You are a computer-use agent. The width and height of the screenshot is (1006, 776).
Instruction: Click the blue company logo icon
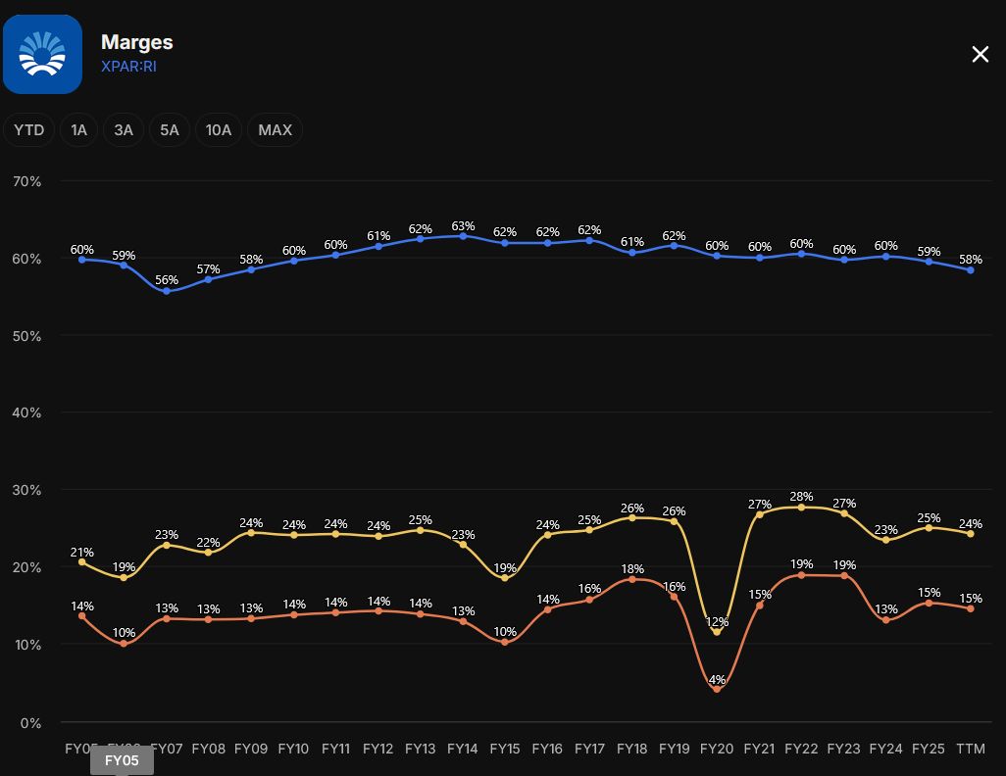pos(42,55)
